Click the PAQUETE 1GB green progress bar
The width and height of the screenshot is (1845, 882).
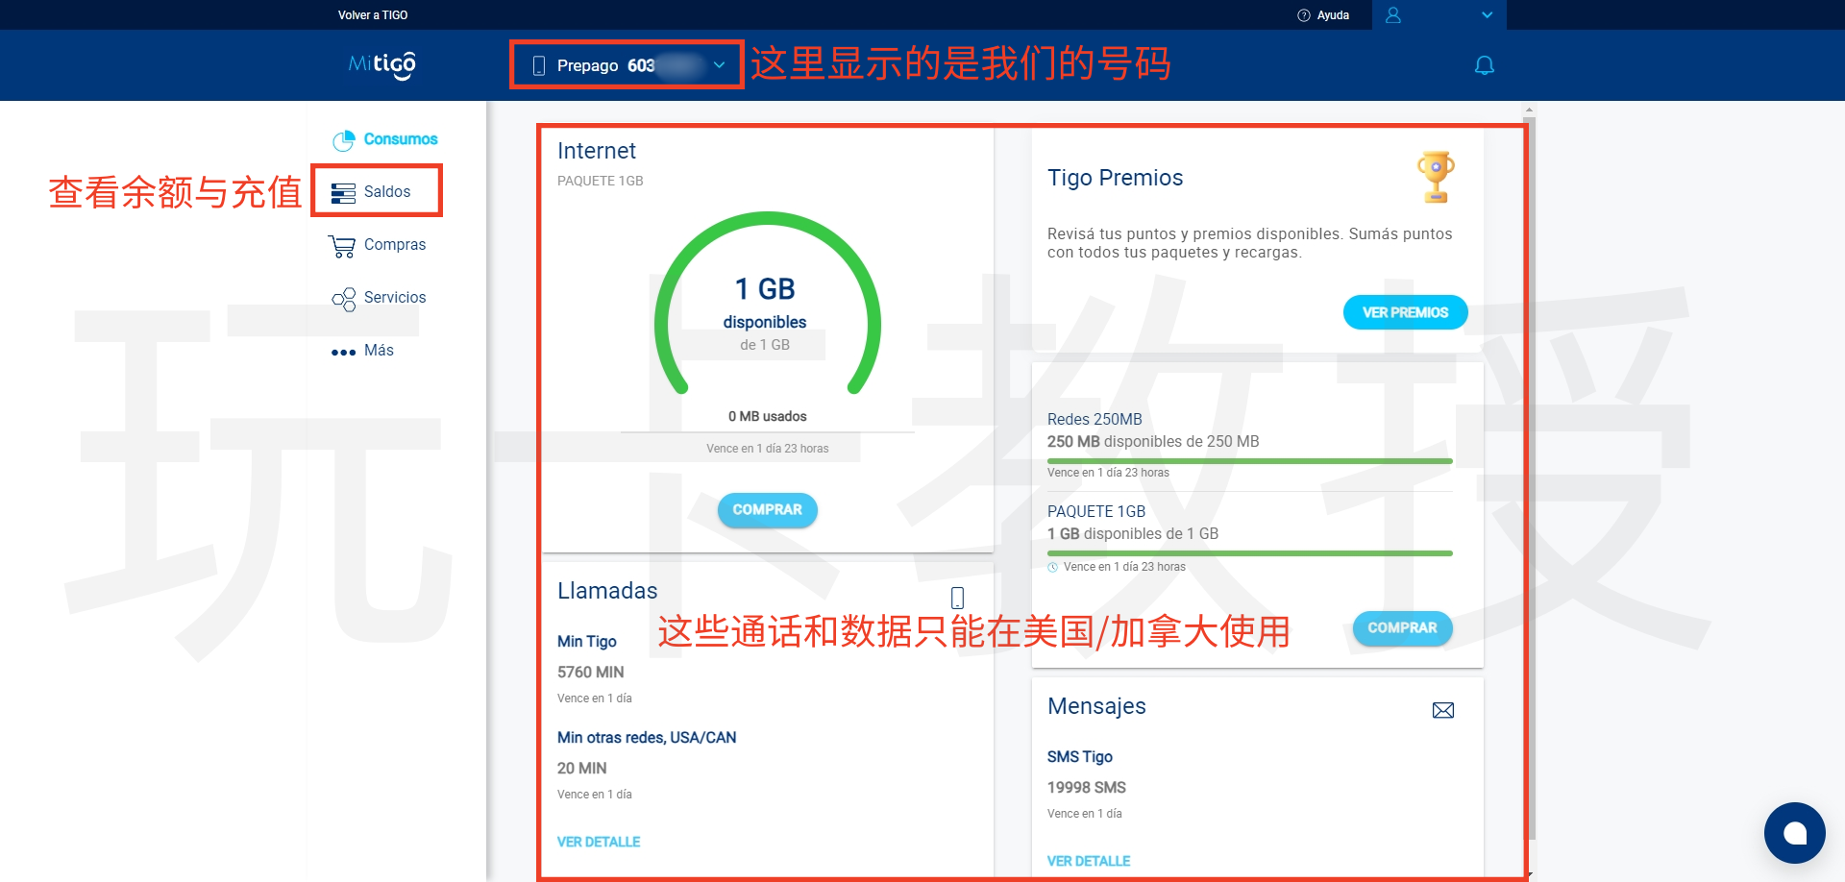coord(1249,553)
